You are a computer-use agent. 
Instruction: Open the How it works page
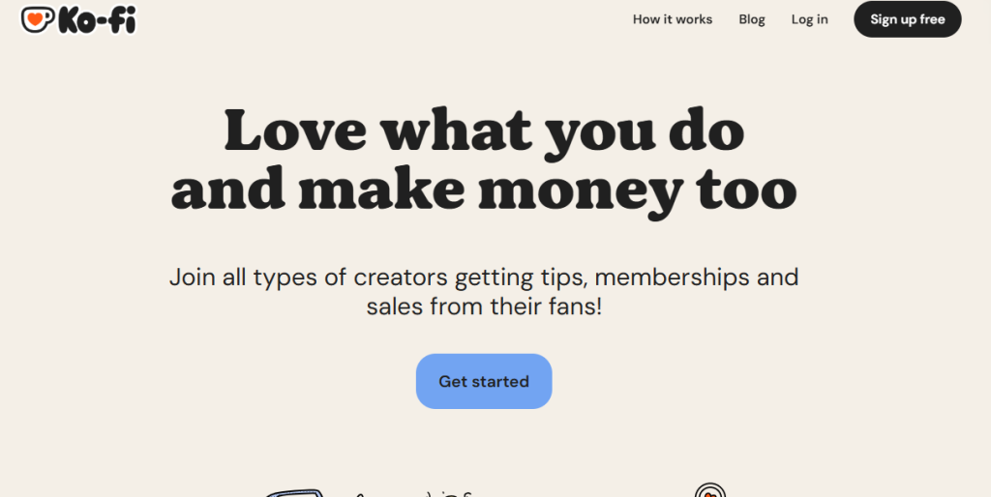point(673,19)
